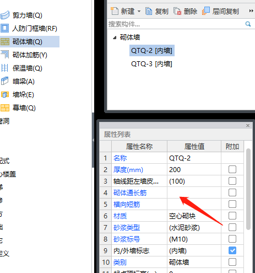Close the 属性列表 panel
Screen dimensions: 255x273
[x=248, y=125]
